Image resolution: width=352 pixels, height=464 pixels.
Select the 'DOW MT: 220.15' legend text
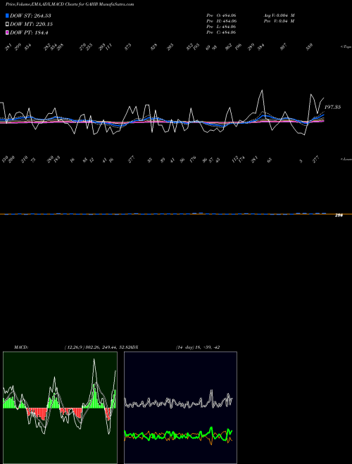coord(32,24)
